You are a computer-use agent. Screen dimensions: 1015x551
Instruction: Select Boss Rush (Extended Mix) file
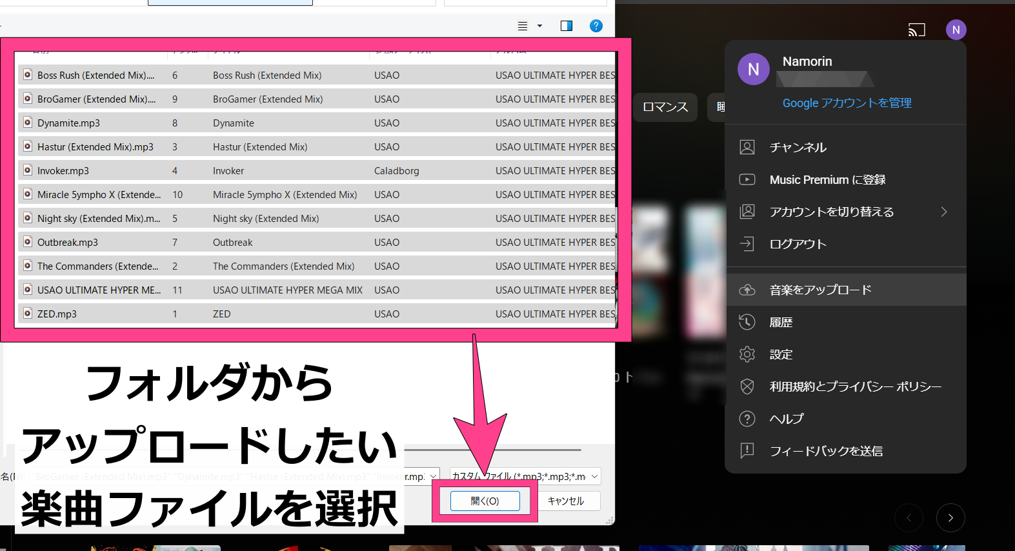317,75
